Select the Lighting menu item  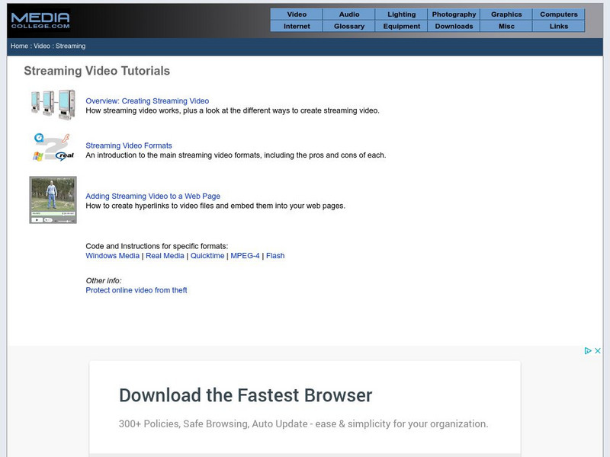pyautogui.click(x=402, y=13)
